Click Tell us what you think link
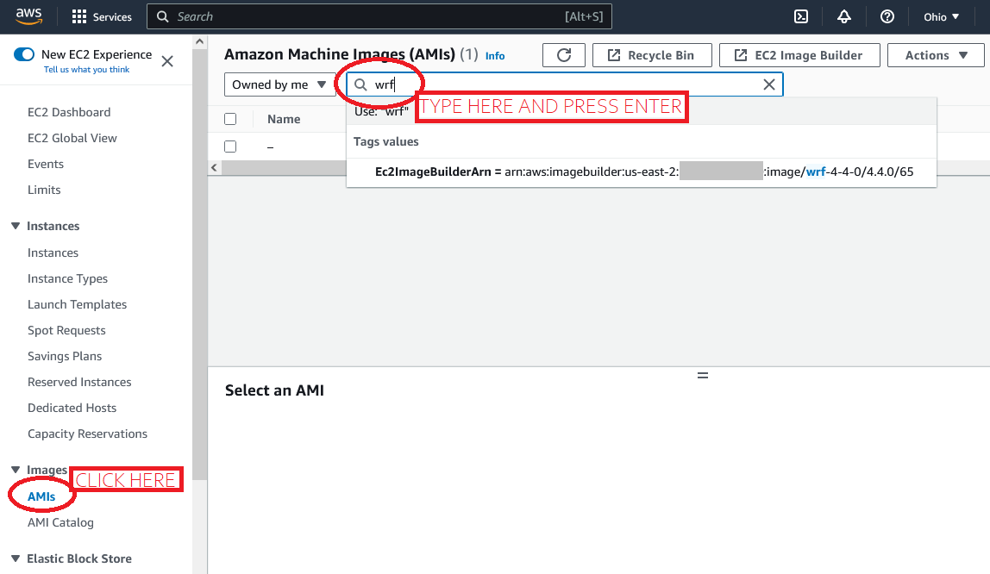This screenshot has width=990, height=574. 86,70
